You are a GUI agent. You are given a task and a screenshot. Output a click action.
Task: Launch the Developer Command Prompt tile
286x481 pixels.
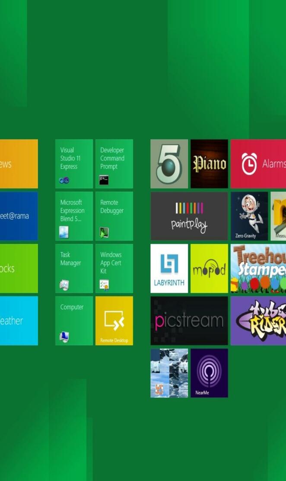coord(114,164)
